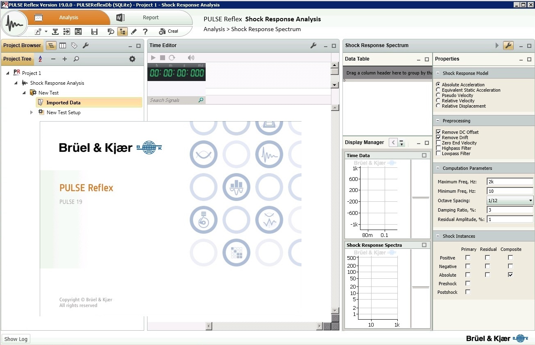The image size is (535, 345).
Task: Open dropdown arrow beside shortcut toolbar icon
Action: [x=46, y=32]
